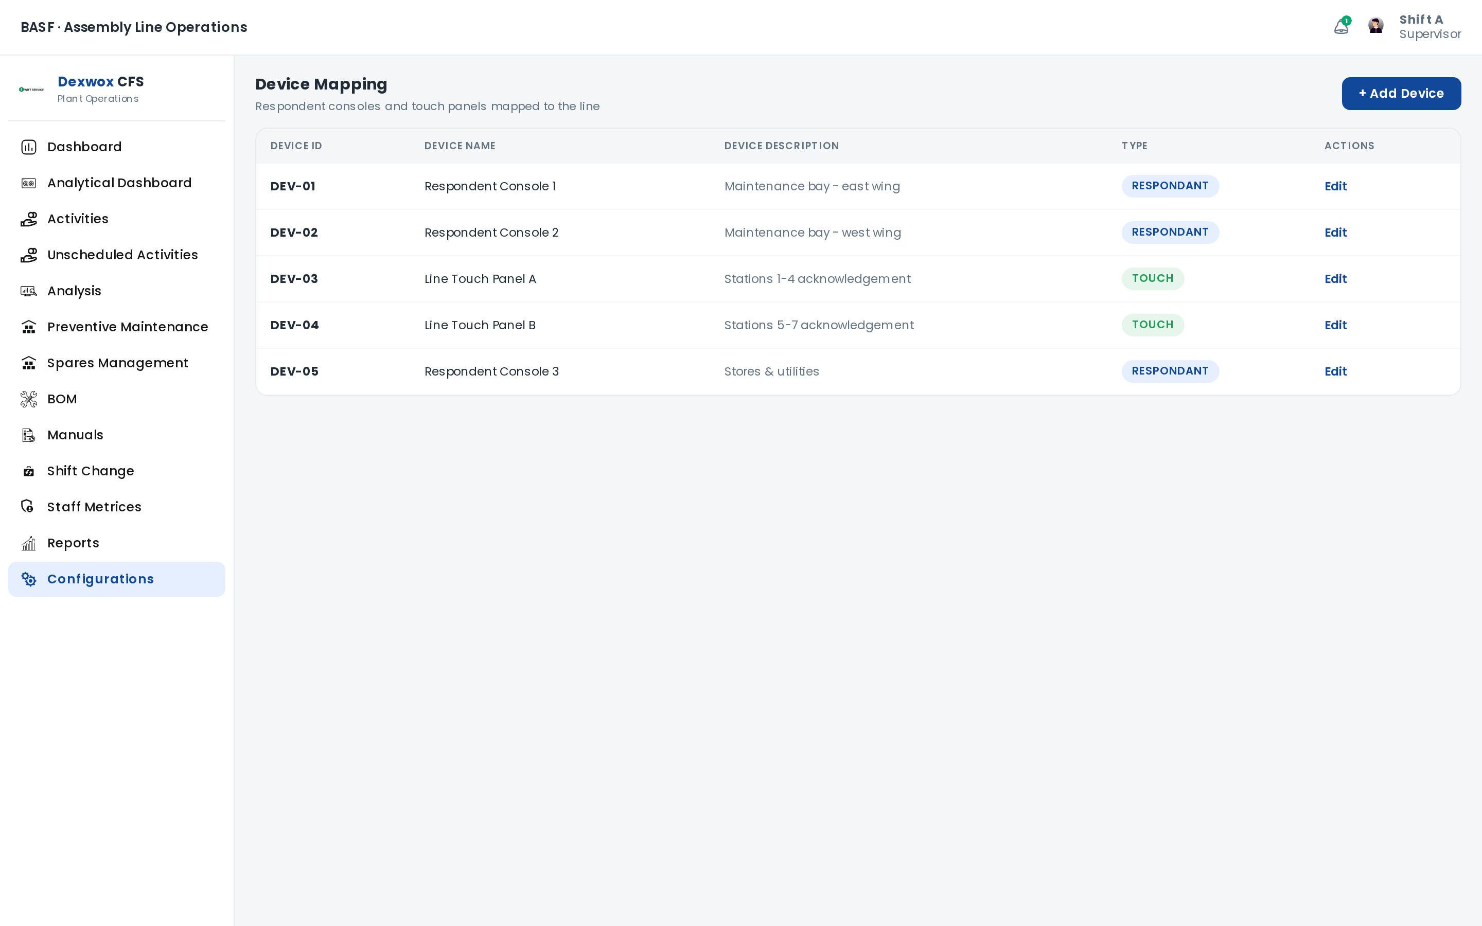The image size is (1482, 926).
Task: Click the TOUCH badge for DEV-04
Action: click(1153, 325)
